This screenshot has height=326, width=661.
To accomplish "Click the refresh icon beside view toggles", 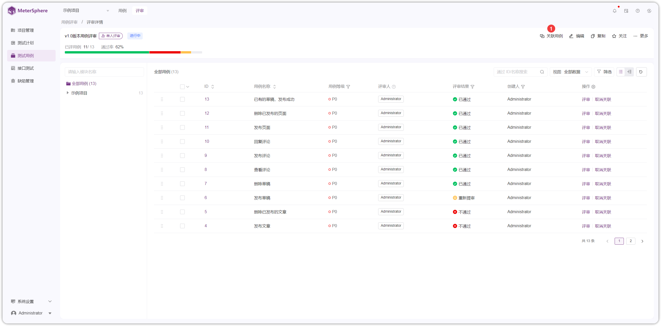I will click(x=641, y=72).
